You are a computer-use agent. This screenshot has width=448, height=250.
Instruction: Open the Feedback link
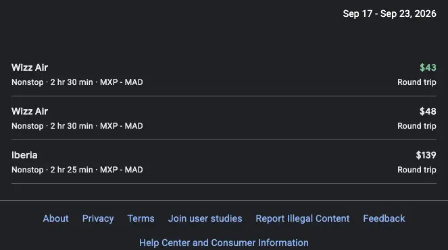(x=384, y=218)
